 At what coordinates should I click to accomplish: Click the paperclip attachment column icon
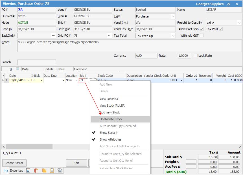tap(11, 69)
